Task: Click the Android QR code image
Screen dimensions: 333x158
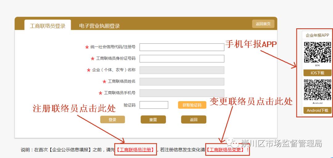Action: [x=317, y=89]
